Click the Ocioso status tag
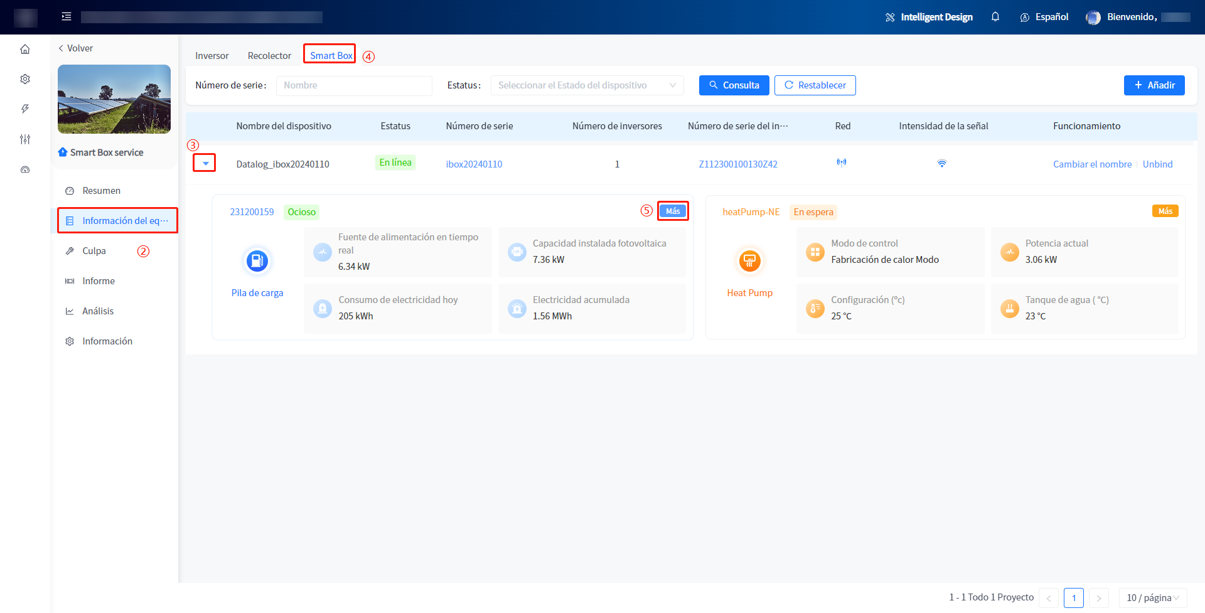Viewport: 1205px width, 613px height. [x=301, y=212]
